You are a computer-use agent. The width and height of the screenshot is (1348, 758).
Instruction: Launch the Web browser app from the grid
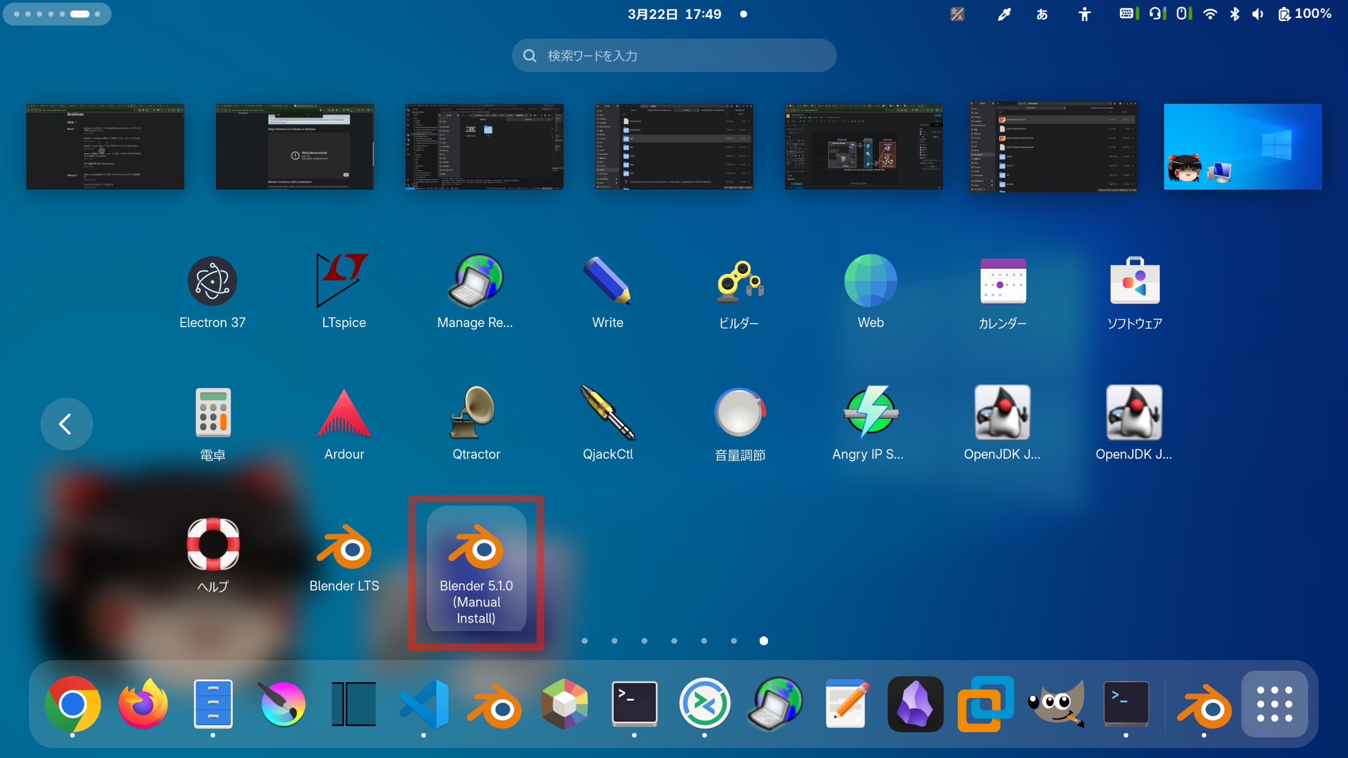[x=871, y=292]
